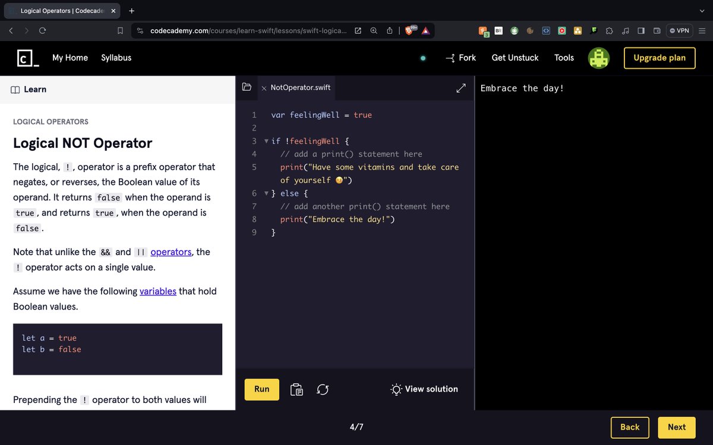
Task: Close the NotOperator.swift tab
Action: (264, 88)
